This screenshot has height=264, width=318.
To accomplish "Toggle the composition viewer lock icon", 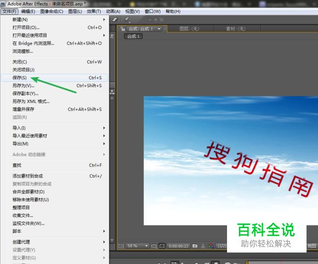I will point(123,29).
